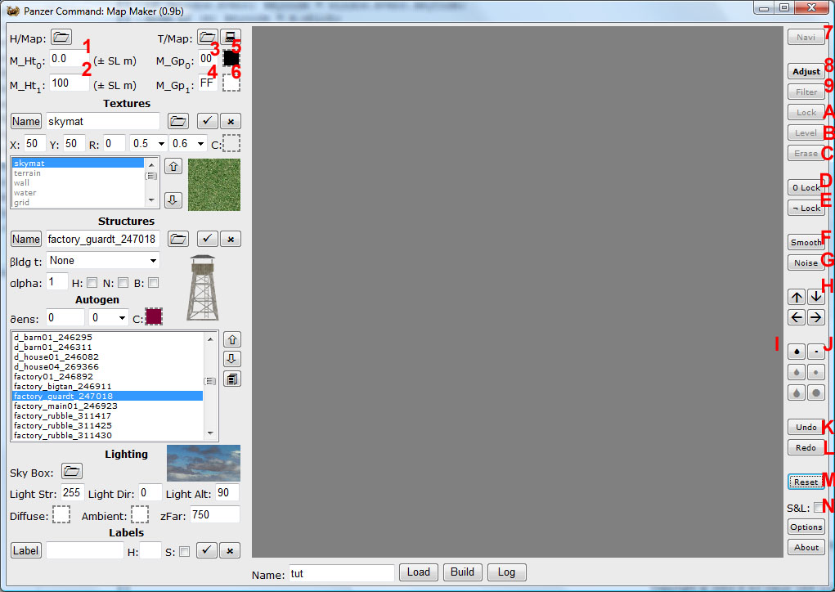Image resolution: width=835 pixels, height=592 pixels.
Task: Select large drop brush
Action: coord(797,392)
